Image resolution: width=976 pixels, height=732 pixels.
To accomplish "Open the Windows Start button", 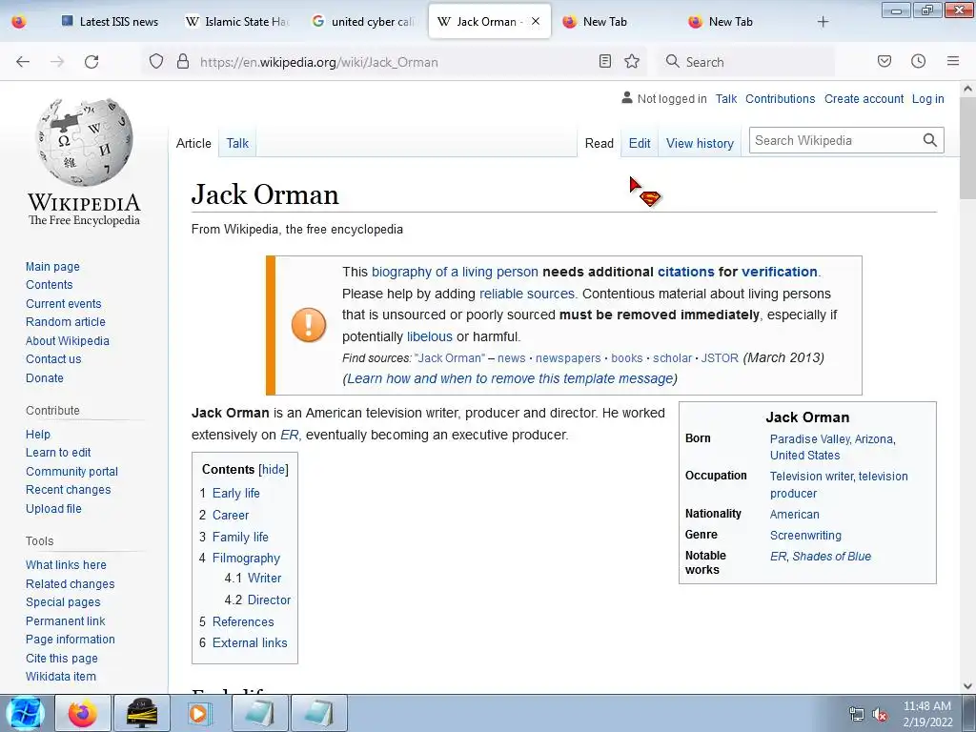I will coord(26,713).
